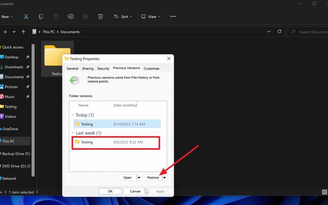Open Documents in the sidebar

click(x=14, y=77)
